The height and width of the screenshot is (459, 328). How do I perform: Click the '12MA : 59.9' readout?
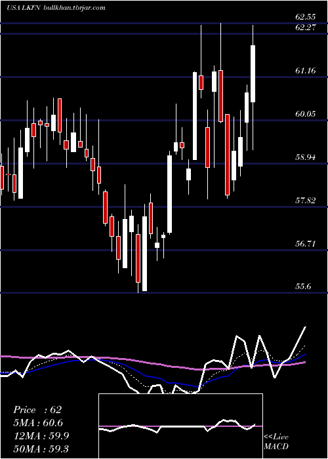[x=41, y=436]
